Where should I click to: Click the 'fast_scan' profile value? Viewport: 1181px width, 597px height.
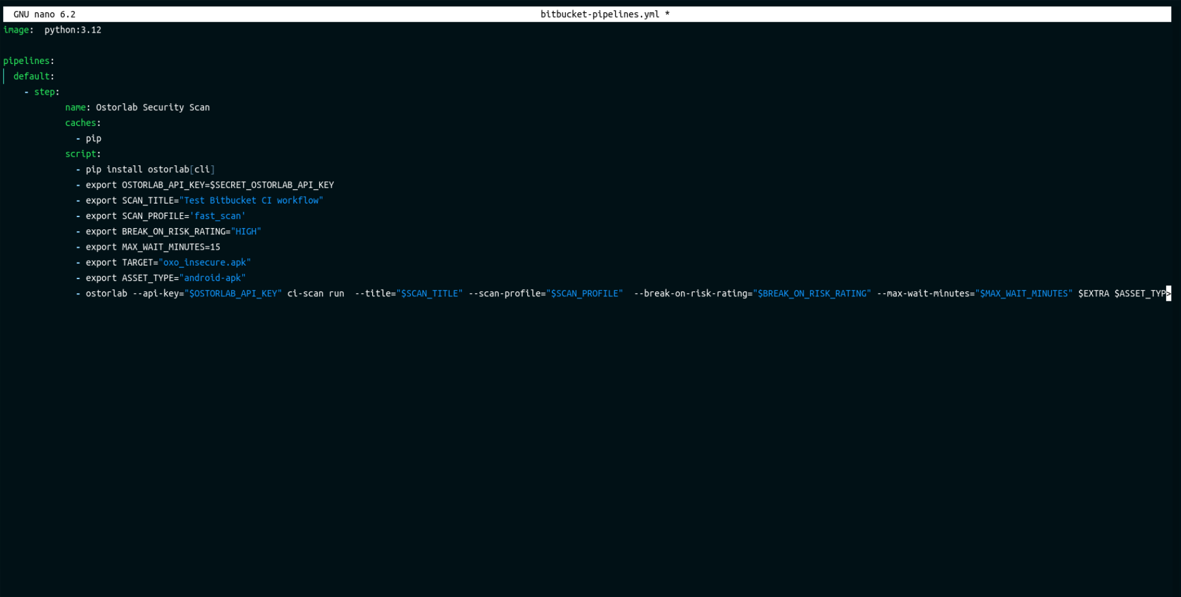coord(218,216)
